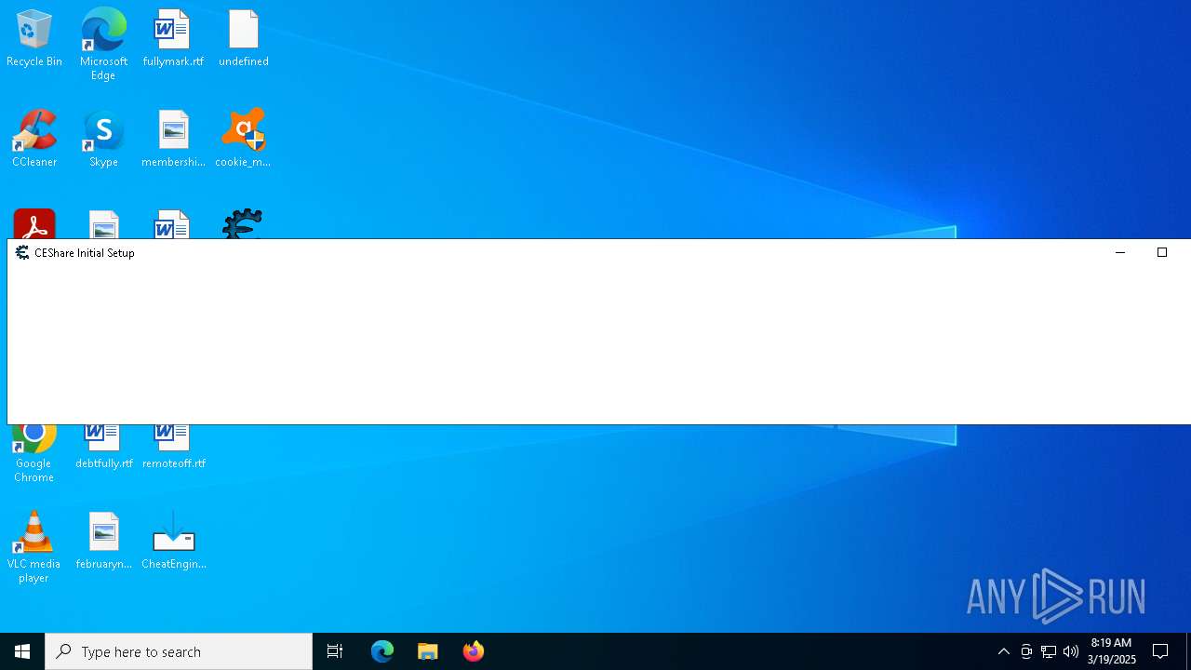
Task: Launch Microsoft Edge from desktop shortcut
Action: (x=103, y=44)
